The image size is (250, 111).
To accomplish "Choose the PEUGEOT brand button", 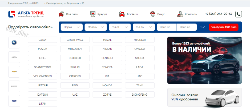I will (x=75, y=58).
